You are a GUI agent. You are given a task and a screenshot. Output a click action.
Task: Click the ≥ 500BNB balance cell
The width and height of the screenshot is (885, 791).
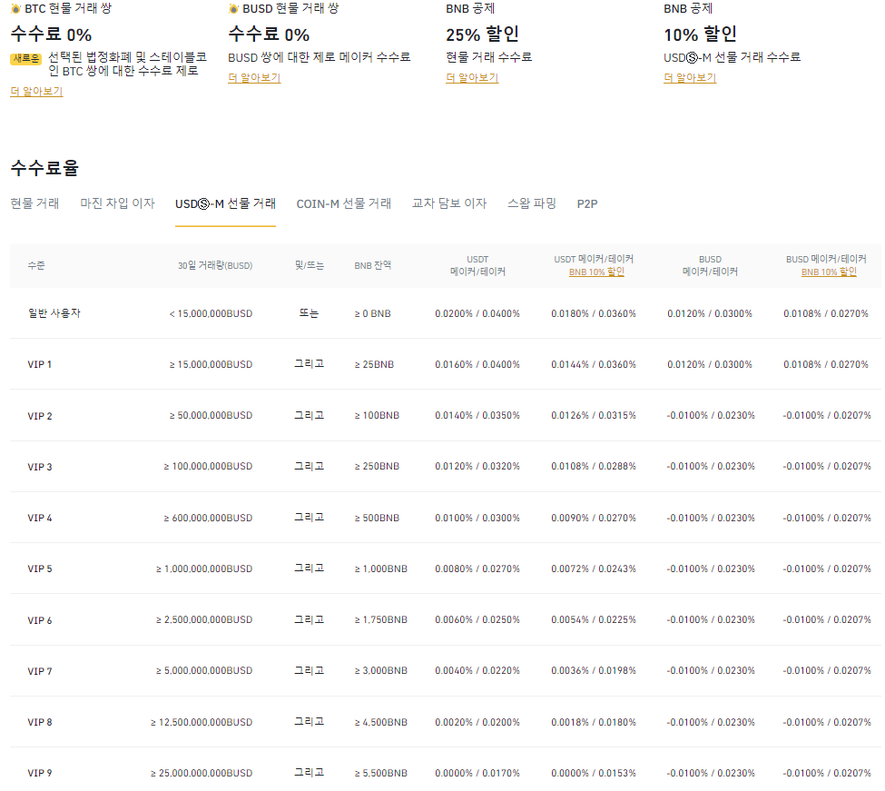click(377, 519)
